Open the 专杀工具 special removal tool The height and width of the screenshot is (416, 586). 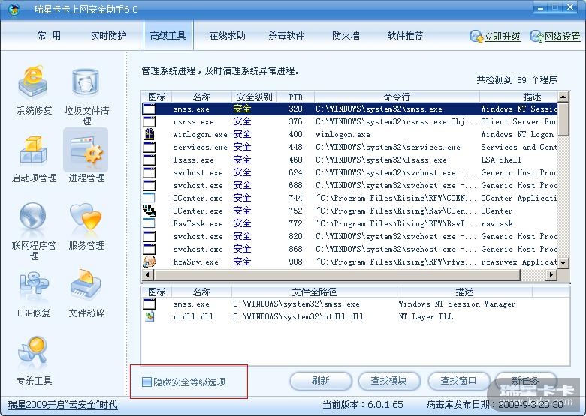pyautogui.click(x=34, y=361)
